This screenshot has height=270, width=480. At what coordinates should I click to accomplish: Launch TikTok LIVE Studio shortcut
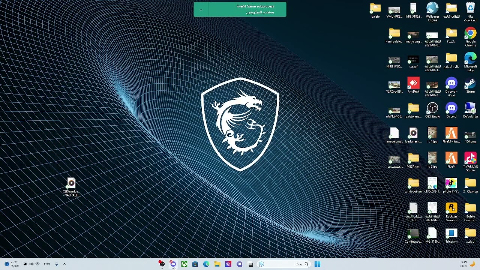pyautogui.click(x=470, y=162)
